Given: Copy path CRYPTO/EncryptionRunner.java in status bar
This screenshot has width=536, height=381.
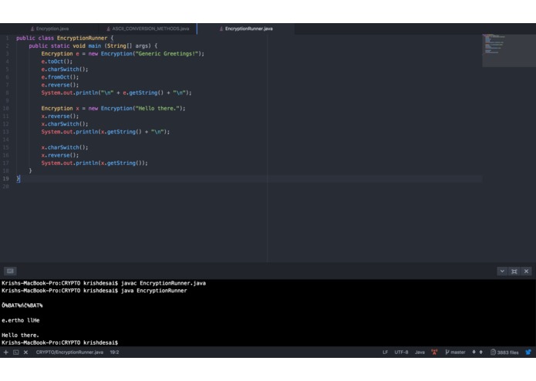Looking at the screenshot, I should click(x=69, y=352).
